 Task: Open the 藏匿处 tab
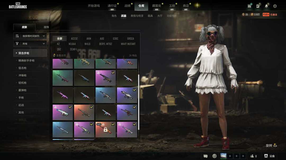tap(157, 6)
